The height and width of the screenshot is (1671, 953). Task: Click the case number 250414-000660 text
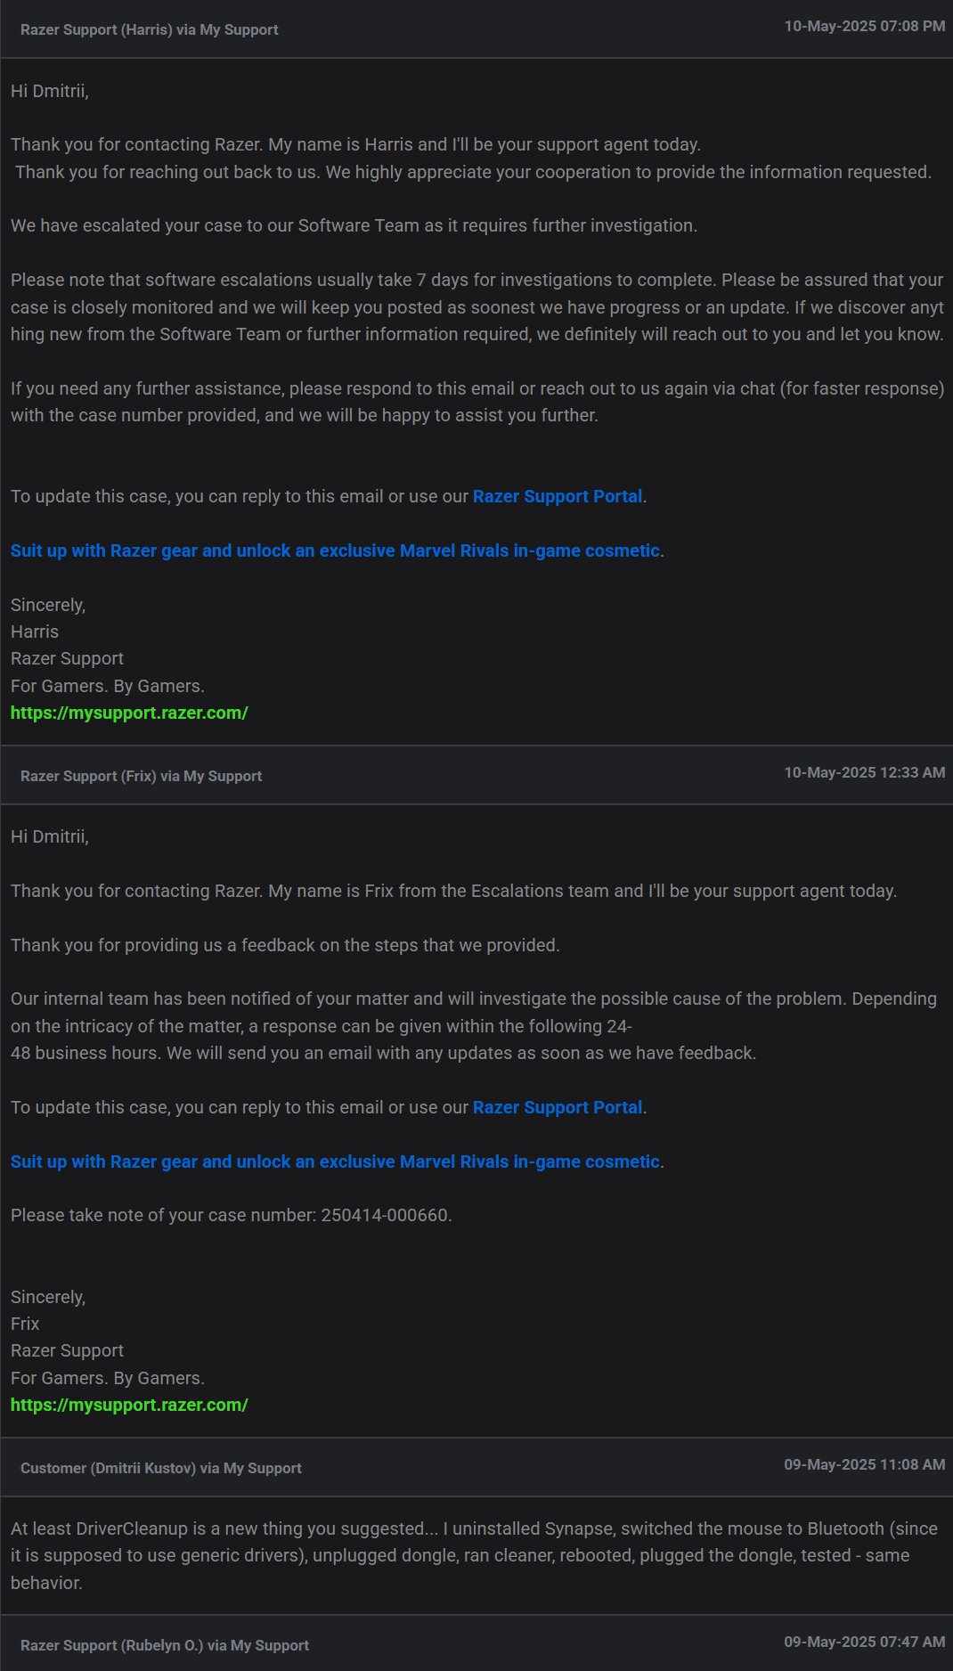(385, 1215)
